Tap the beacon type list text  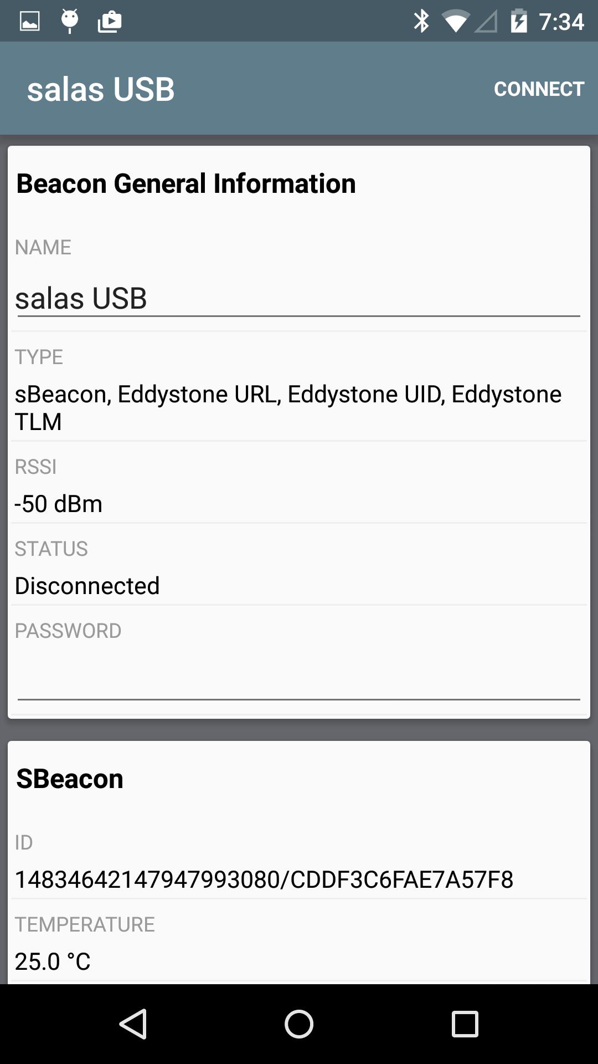pos(288,408)
